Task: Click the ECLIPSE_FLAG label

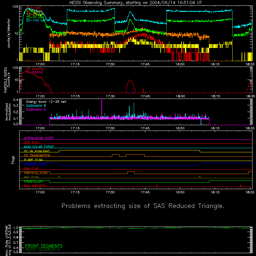Action: coord(35,164)
